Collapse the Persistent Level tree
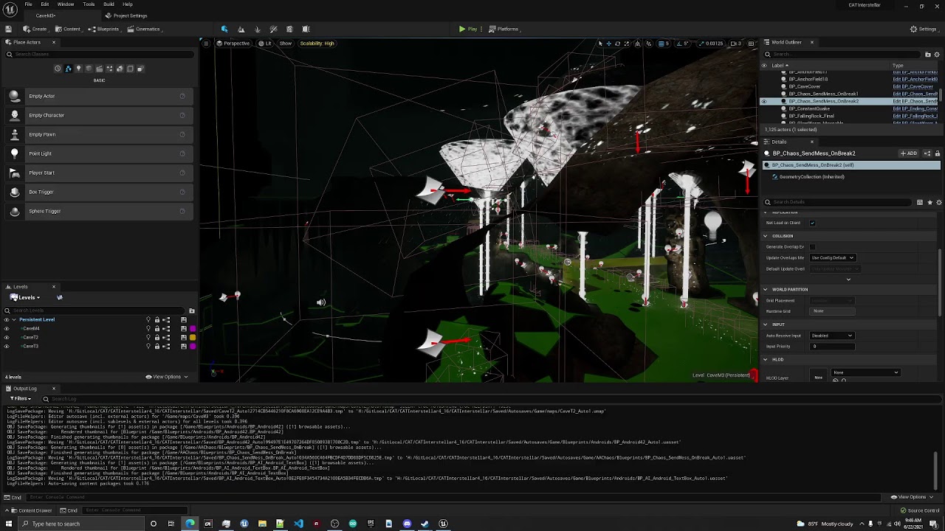The width and height of the screenshot is (945, 531). pyautogui.click(x=13, y=319)
